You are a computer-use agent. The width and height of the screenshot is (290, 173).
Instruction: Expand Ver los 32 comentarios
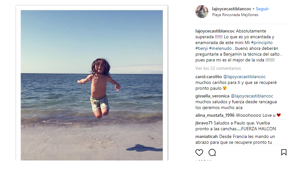pos(218,68)
